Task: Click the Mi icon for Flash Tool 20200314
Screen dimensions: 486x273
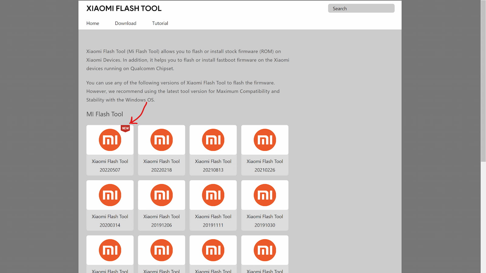Action: (110, 195)
